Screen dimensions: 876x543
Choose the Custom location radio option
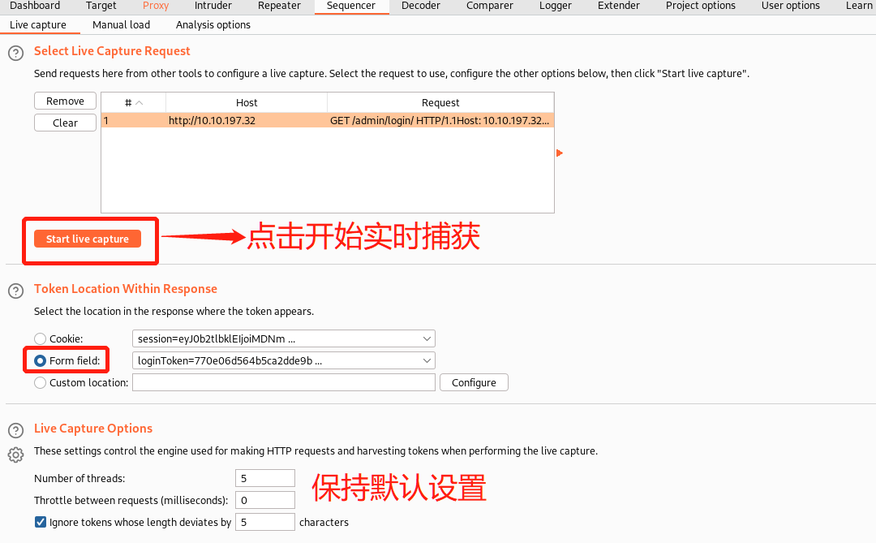click(41, 382)
